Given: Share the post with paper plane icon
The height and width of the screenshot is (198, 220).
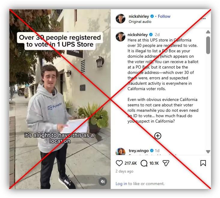Looking at the screenshot, I should tap(166, 163).
